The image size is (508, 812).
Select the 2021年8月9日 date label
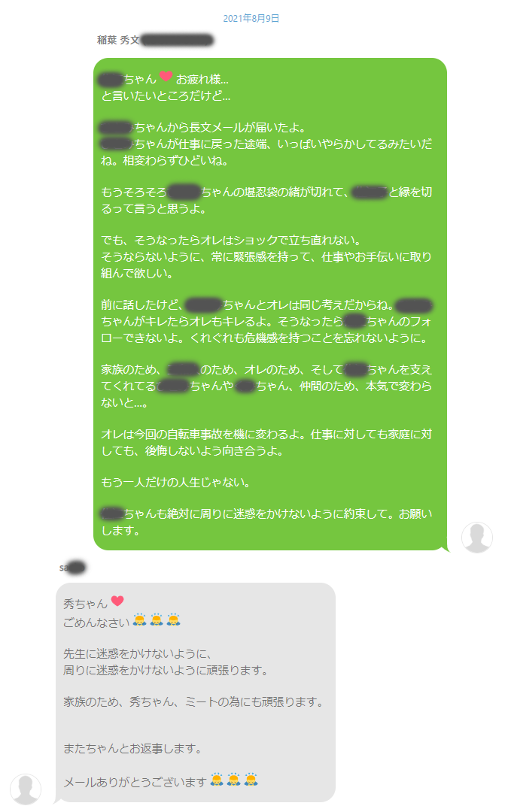tap(251, 18)
